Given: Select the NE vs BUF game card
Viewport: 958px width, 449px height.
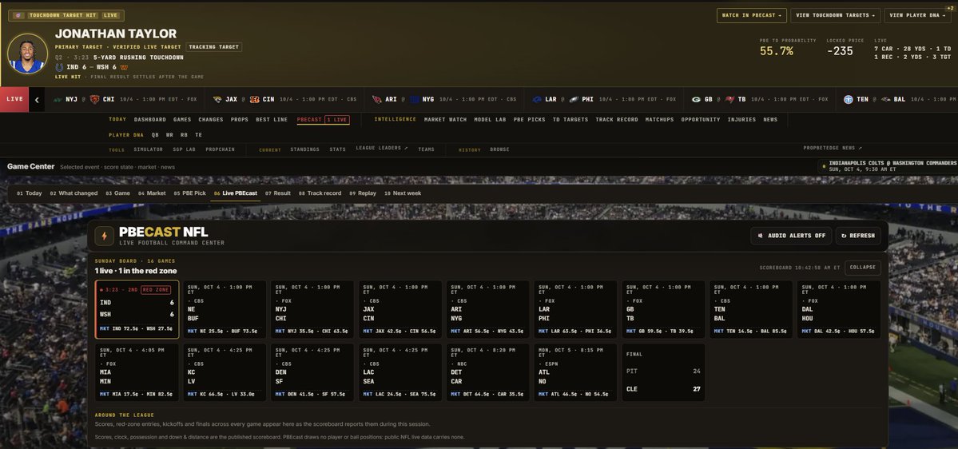Looking at the screenshot, I should (x=225, y=309).
